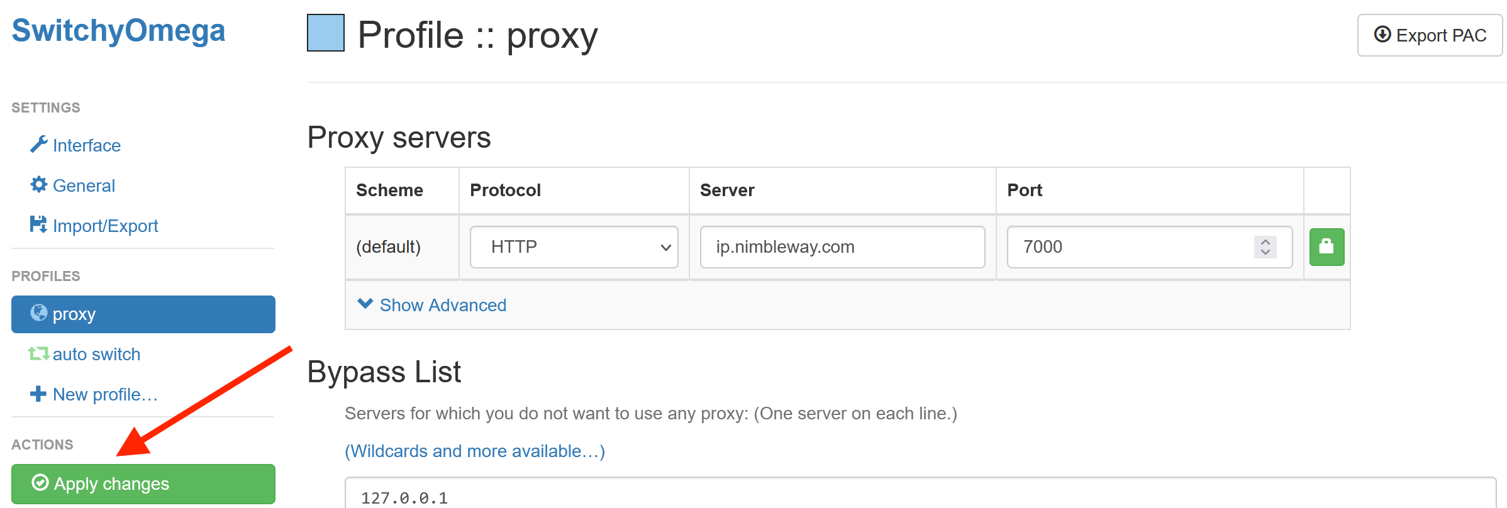This screenshot has width=1507, height=508.
Task: Click the download icon in Export PAC
Action: point(1382,35)
